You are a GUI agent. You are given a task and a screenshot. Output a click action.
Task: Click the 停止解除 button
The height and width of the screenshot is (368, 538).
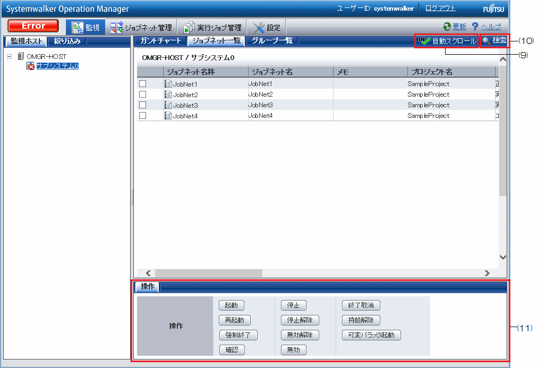click(300, 320)
